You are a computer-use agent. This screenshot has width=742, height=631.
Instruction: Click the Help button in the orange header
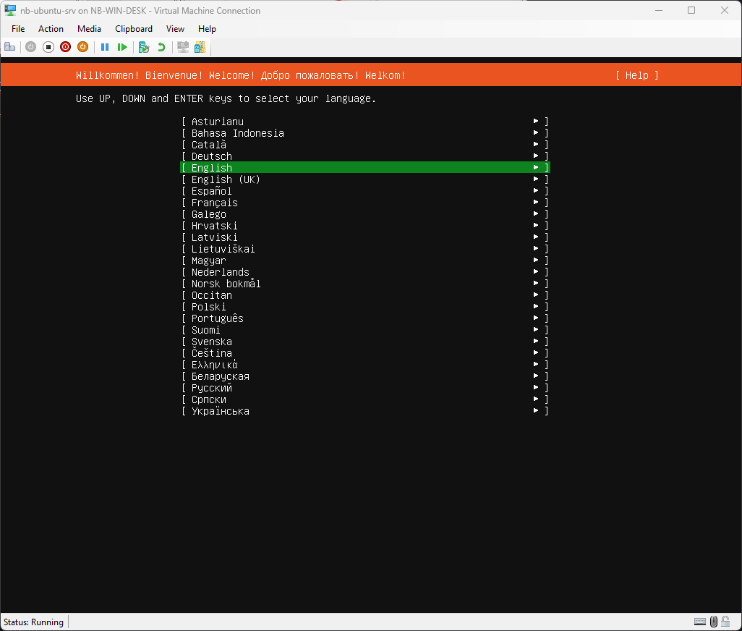tap(636, 75)
